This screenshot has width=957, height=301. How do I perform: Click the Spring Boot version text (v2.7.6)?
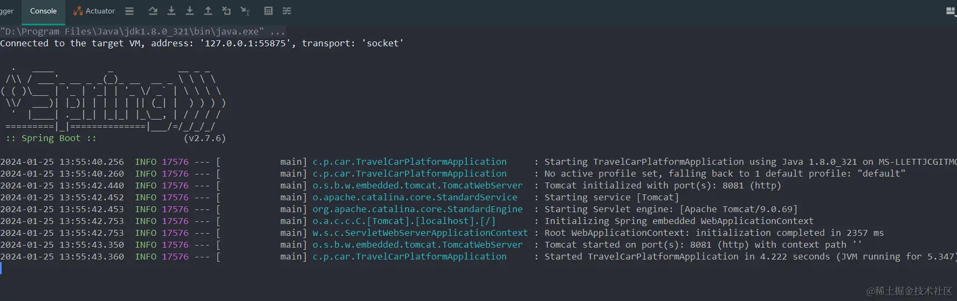point(205,138)
